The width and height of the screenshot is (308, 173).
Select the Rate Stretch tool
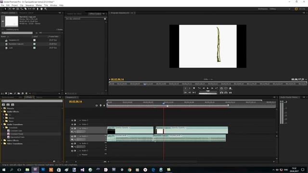pos(22,9)
